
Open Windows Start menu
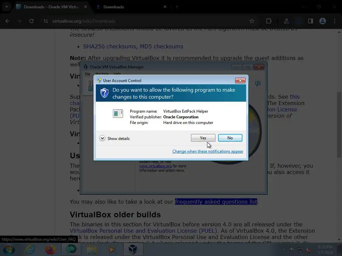click(x=9, y=250)
